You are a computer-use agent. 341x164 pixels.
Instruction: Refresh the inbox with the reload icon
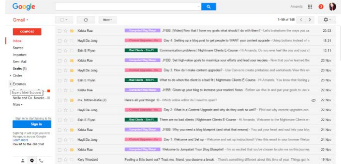[86, 20]
